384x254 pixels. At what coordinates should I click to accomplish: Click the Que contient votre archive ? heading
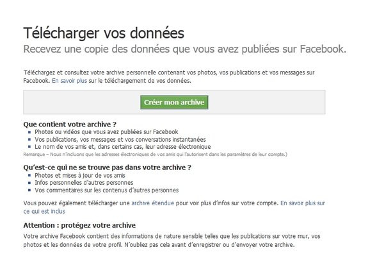click(70, 124)
